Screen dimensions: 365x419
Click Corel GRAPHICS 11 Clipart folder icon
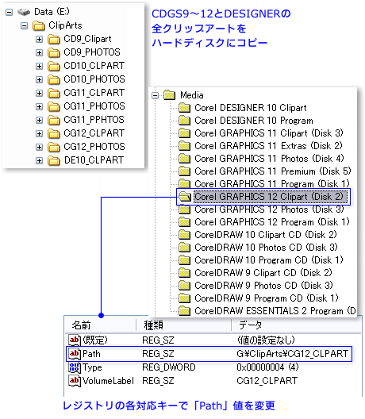pyautogui.click(x=184, y=133)
